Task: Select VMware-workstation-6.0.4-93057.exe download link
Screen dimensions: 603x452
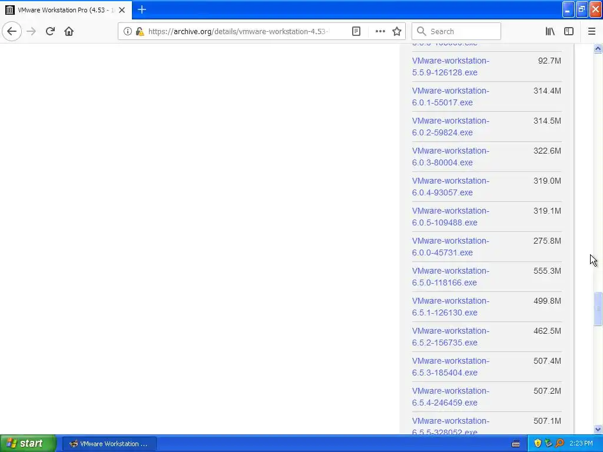Action: [x=450, y=187]
